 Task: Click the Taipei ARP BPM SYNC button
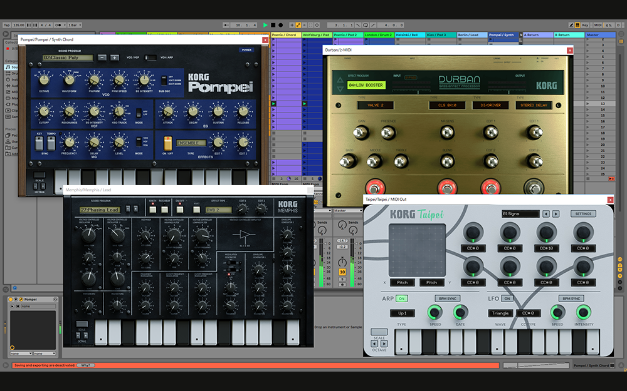[448, 298]
